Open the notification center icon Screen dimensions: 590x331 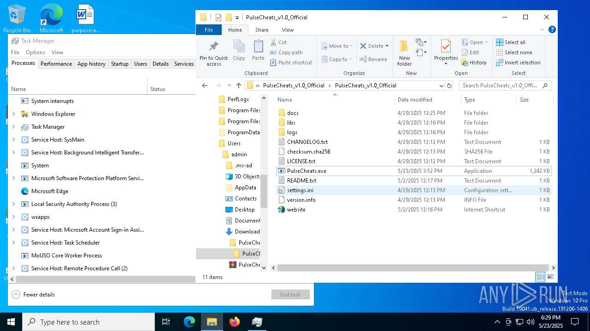[575, 322]
